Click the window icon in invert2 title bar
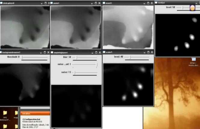The height and width of the screenshot is (129, 200). point(104,3)
